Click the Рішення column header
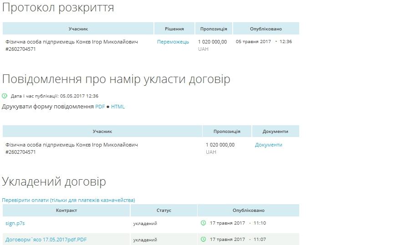The height and width of the screenshot is (245, 403). 174,29
